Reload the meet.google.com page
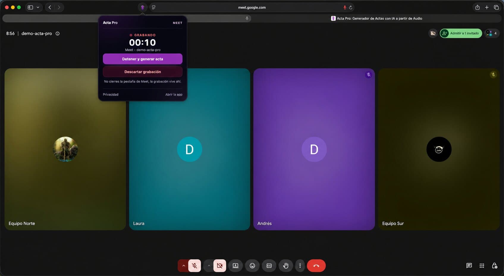The height and width of the screenshot is (276, 504). 351,7
